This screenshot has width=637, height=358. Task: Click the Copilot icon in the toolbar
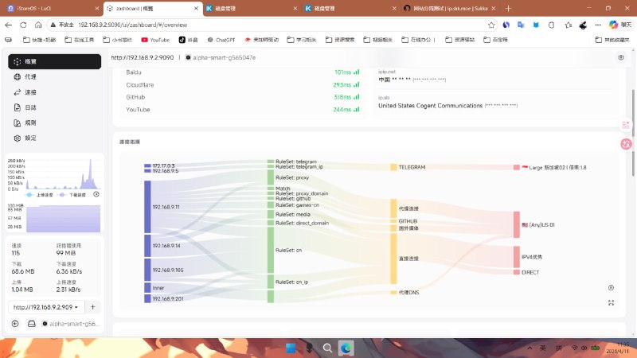[613, 25]
